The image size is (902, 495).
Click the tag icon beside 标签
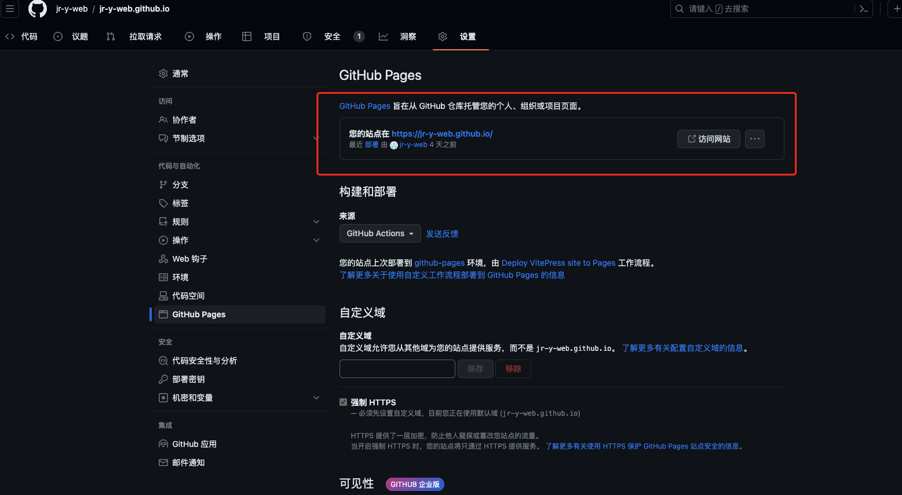pos(163,203)
